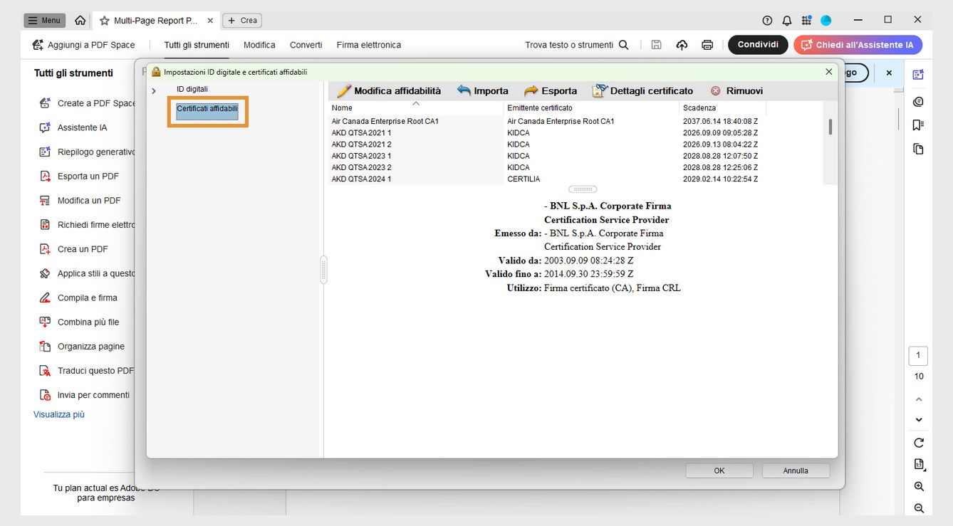
Task: Open the Invia per commenti tool
Action: [84, 394]
